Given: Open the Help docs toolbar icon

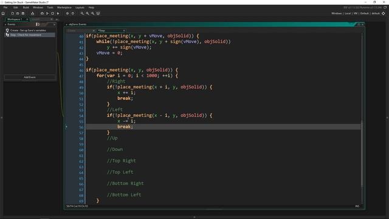Looking at the screenshot, I should 73,13.
